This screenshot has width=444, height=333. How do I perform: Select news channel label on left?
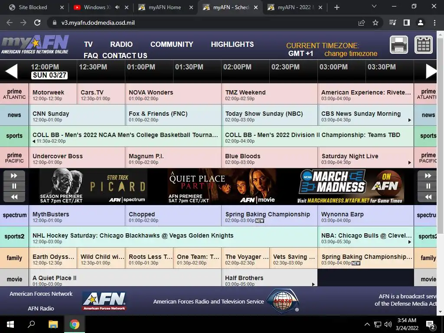[x=14, y=115]
